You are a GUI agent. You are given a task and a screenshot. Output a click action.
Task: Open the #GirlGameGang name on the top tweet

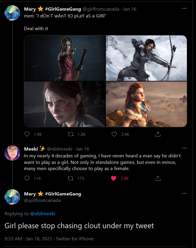[x=63, y=9]
